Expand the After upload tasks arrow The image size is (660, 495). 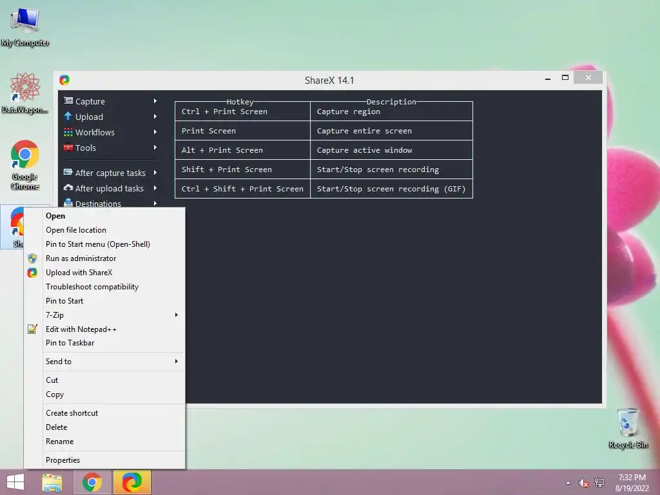155,188
